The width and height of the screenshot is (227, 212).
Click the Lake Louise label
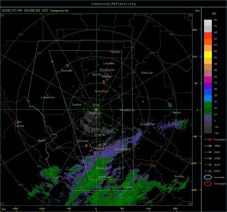click(19, 124)
